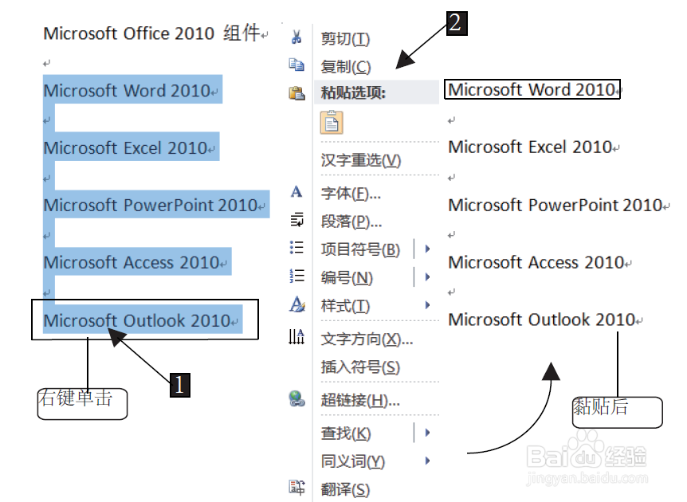
Task: Expand the 同义词 submenu arrow
Action: (427, 461)
